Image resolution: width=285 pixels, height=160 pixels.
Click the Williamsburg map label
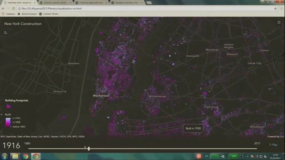click(x=157, y=96)
